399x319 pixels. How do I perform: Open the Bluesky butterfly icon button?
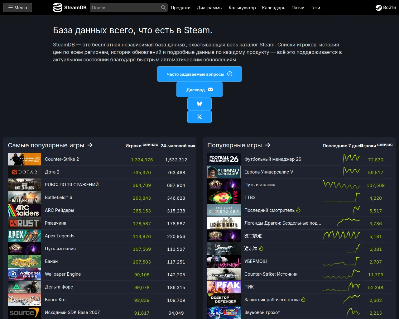tap(199, 104)
